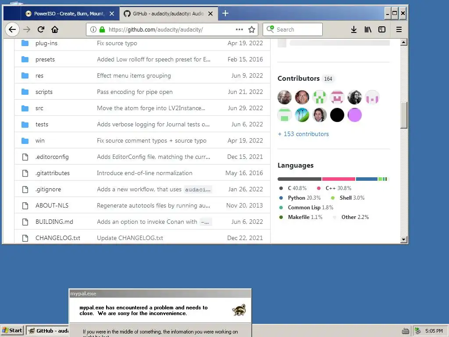Screen dimensions: 449x337
Task: Open the downloads arrow icon
Action: (x=354, y=29)
